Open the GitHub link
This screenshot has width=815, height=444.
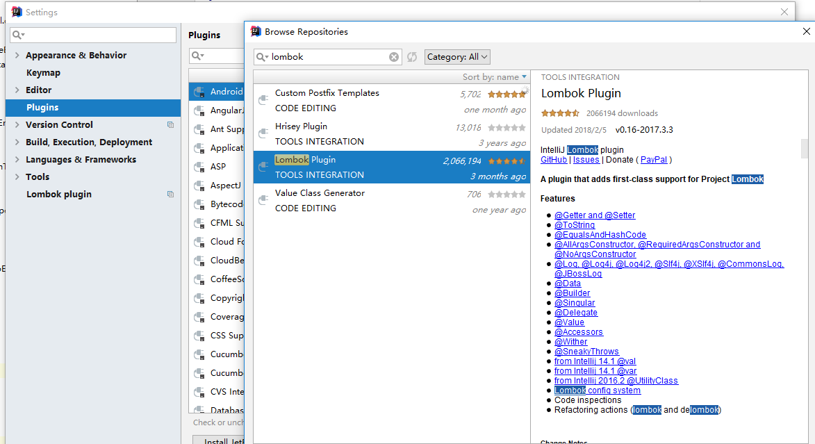pos(554,160)
